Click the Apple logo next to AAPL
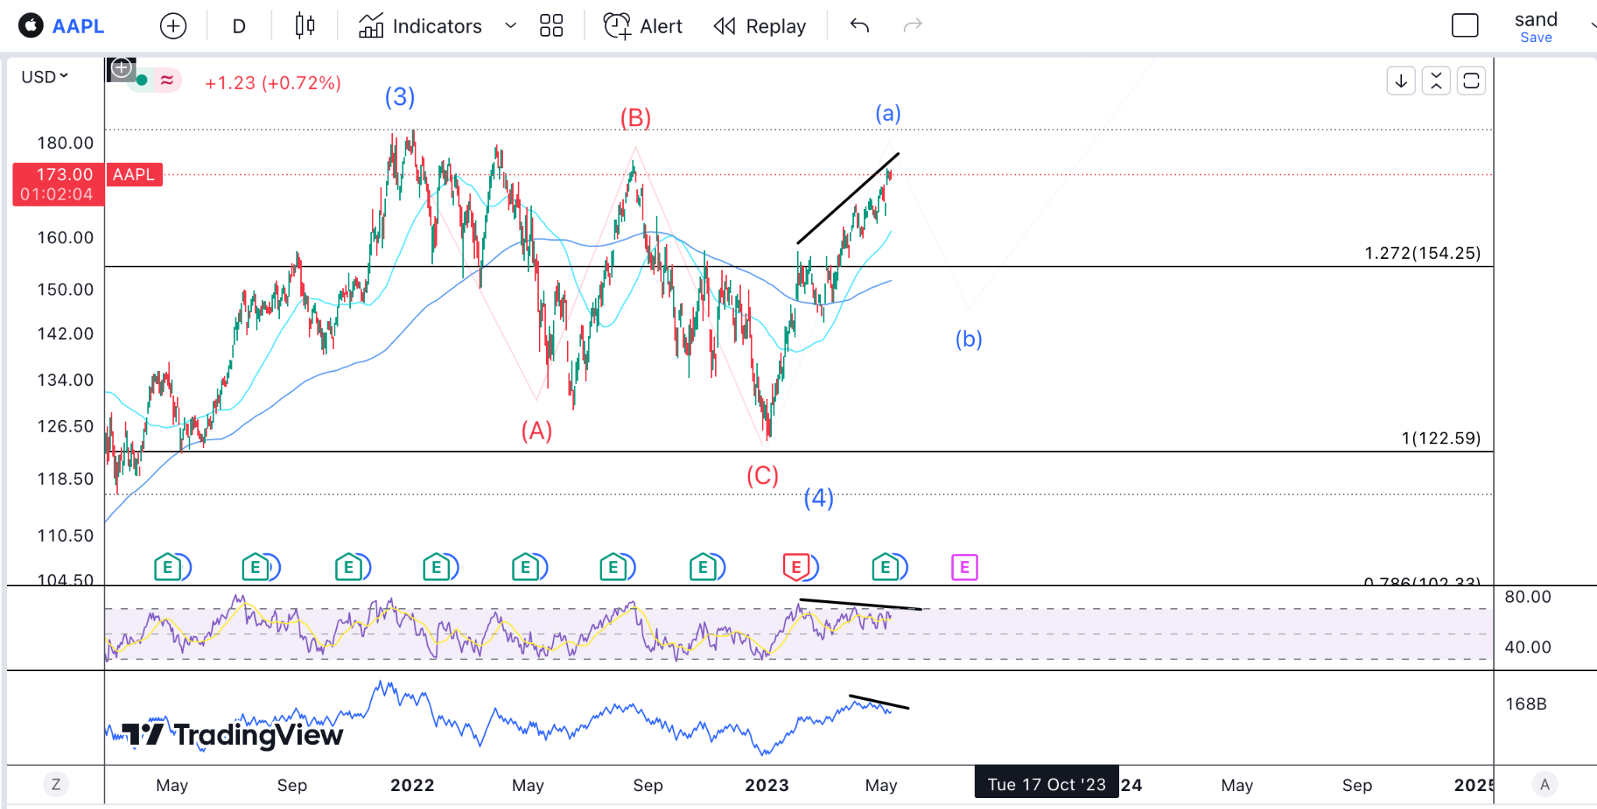 [x=31, y=26]
